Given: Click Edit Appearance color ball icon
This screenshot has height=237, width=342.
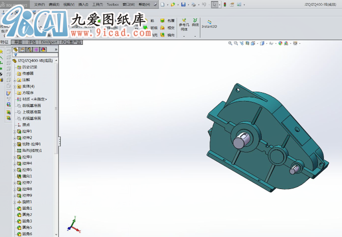Looking at the screenshot, I should 280,43.
